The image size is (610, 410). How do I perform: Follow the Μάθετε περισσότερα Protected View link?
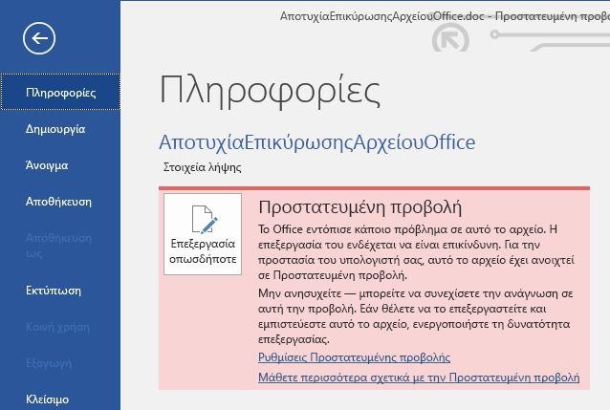[x=419, y=378]
